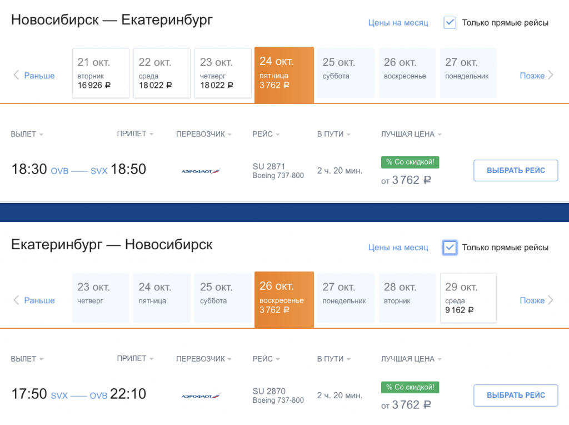
Task: Select 29 окт. среда date for 9162 ₽
Action: pos(468,298)
